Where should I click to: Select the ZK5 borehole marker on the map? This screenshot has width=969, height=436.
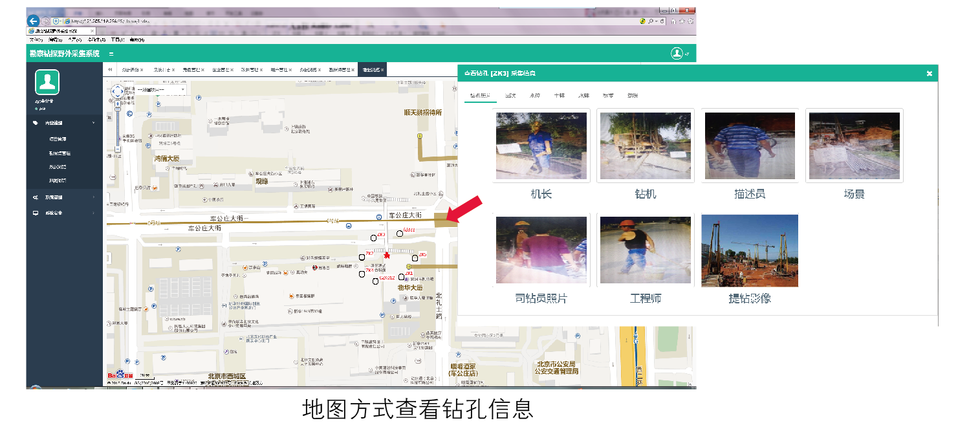click(415, 258)
